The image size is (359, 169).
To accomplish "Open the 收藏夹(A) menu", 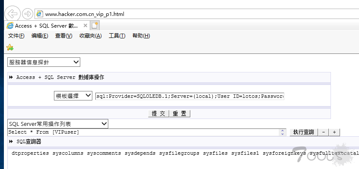I will (x=91, y=36).
